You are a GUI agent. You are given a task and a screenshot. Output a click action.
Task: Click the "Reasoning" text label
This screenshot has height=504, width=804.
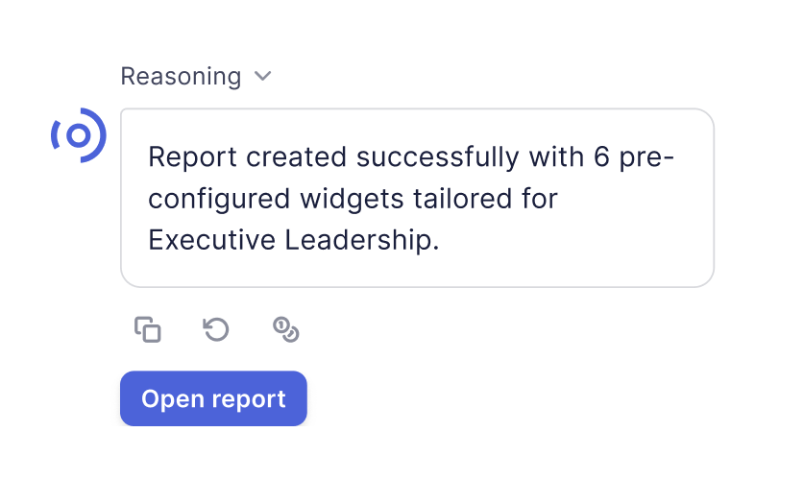click(181, 77)
